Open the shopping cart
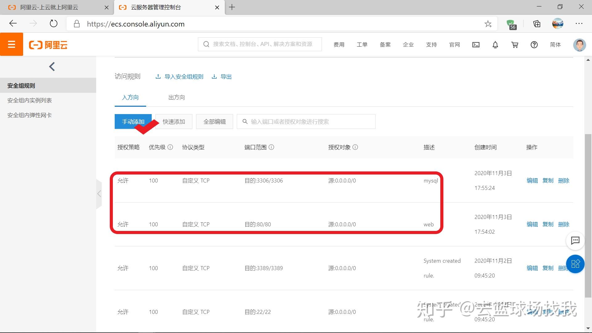This screenshot has height=333, width=592. (x=515, y=45)
